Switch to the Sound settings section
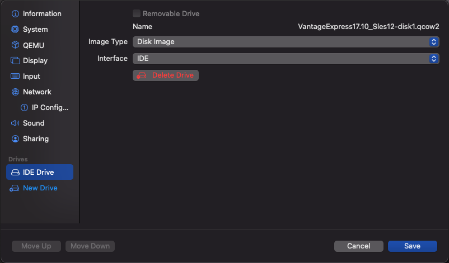Screen dimensions: 449x263 [x=40, y=123]
